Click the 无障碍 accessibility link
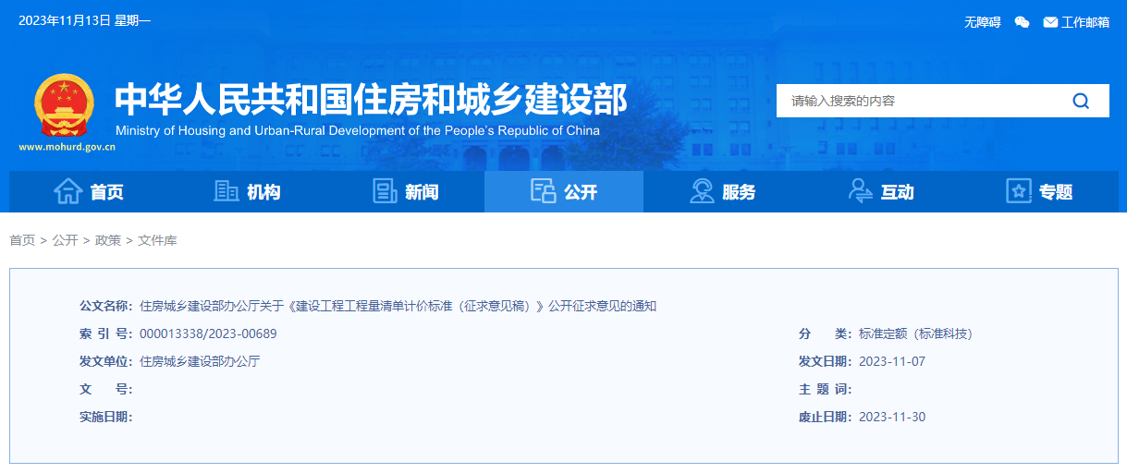Image resolution: width=1127 pixels, height=473 pixels. point(982,22)
